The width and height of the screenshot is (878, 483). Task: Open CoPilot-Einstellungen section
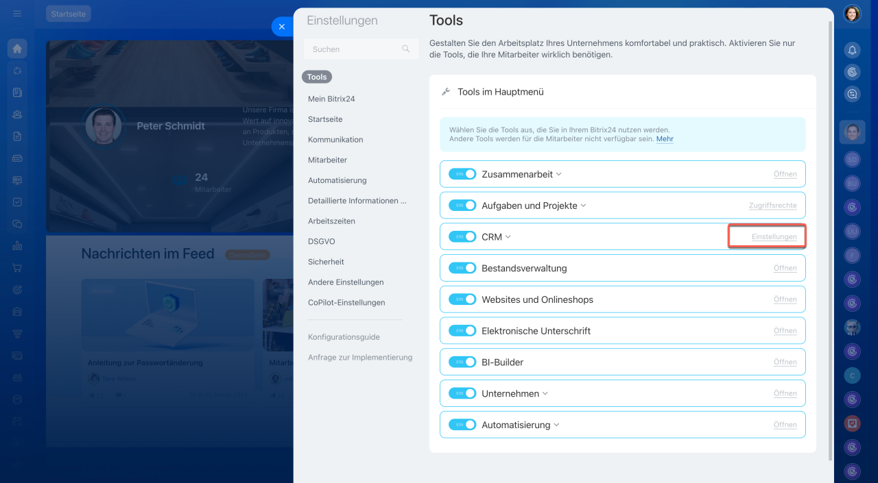point(346,302)
